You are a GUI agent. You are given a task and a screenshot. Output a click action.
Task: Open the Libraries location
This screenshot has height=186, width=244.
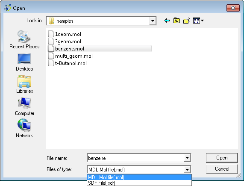pos(24,84)
